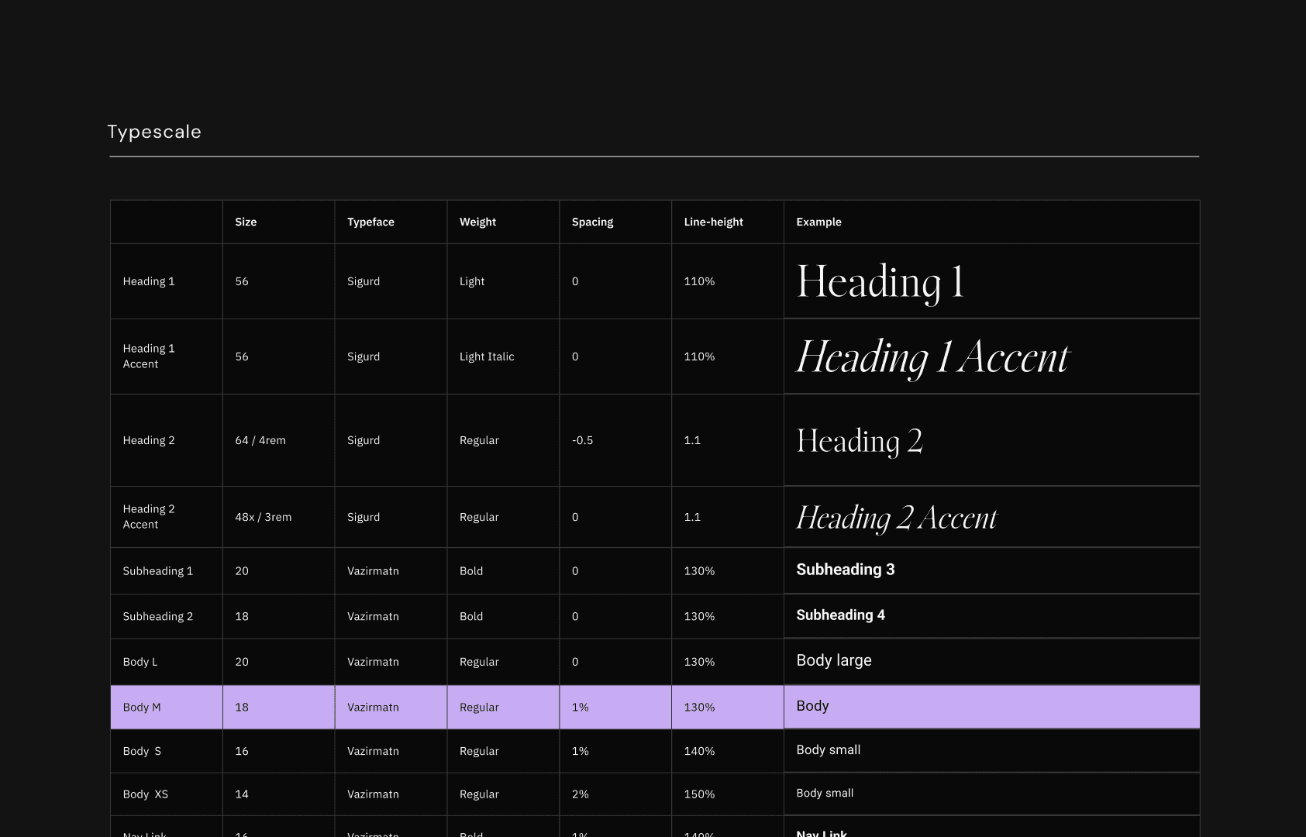
Task: Click 130% line-height in Body M row
Action: coord(699,708)
